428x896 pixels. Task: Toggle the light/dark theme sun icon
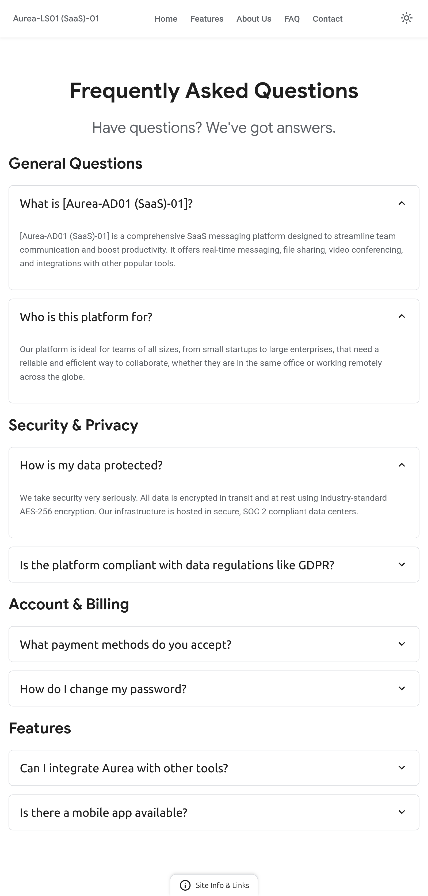[406, 18]
